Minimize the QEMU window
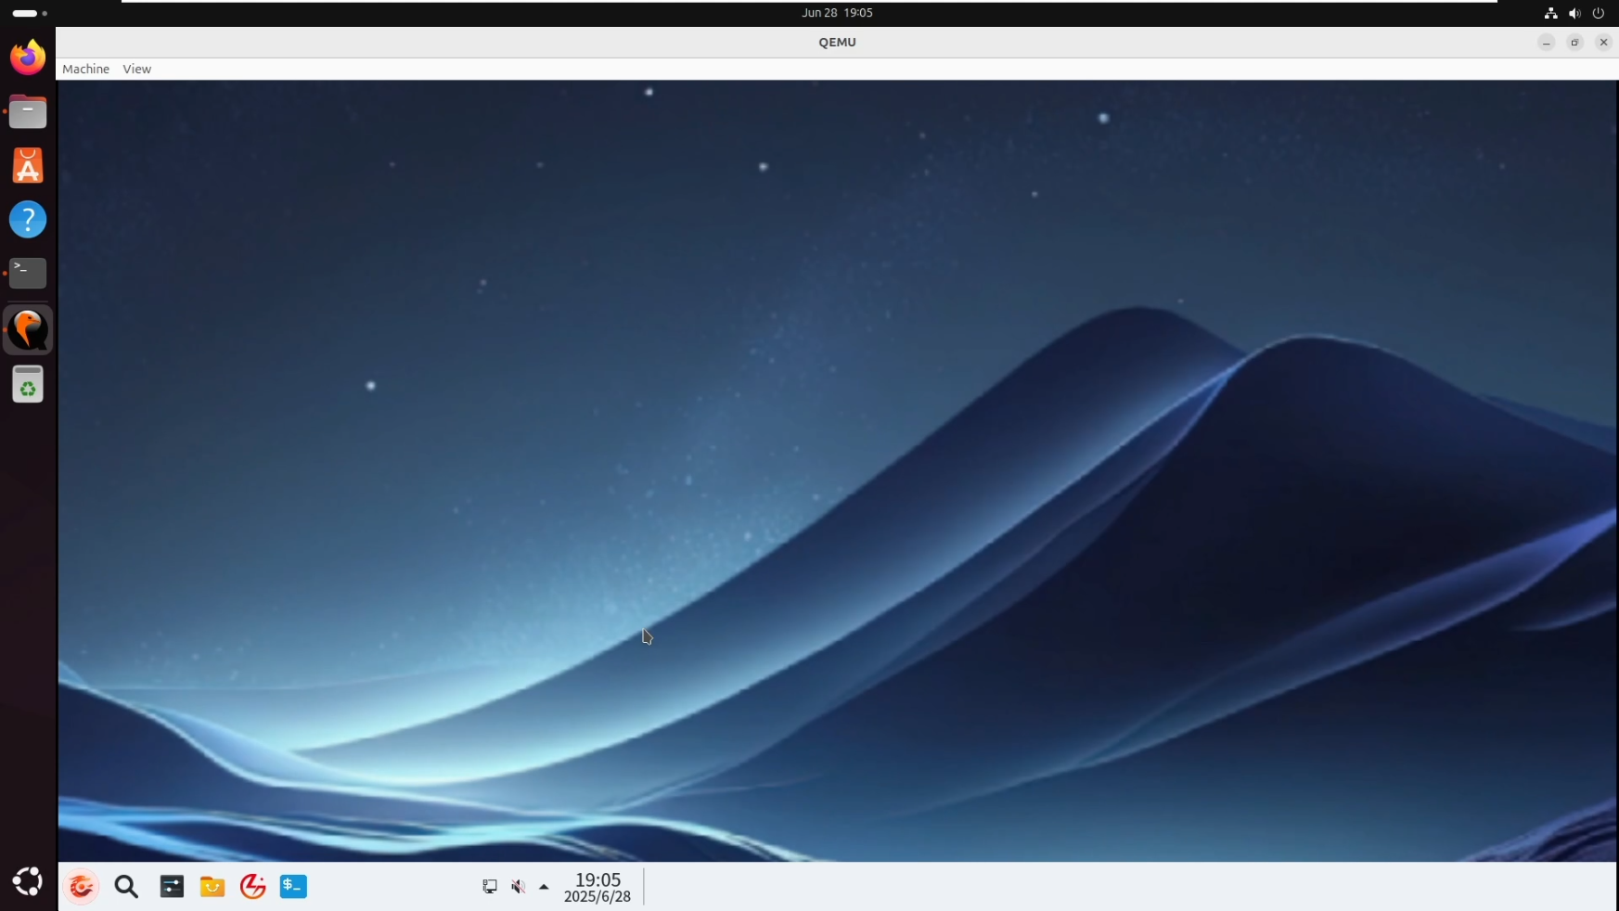This screenshot has height=911, width=1619. (1546, 43)
